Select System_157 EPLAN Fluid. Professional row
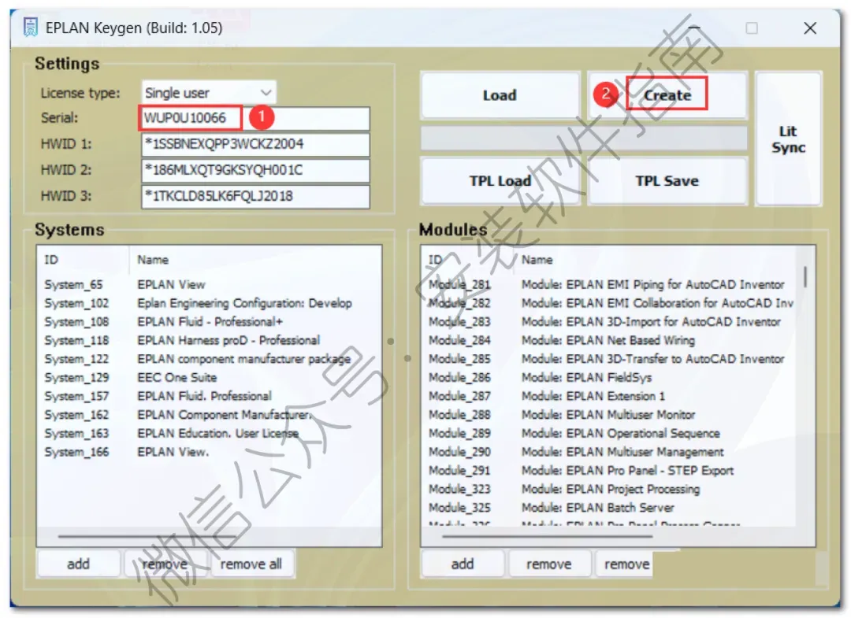Image resolution: width=851 pixels, height=618 pixels. [209, 396]
